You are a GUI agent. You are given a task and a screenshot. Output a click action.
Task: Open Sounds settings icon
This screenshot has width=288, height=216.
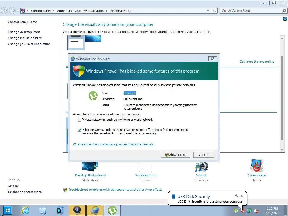pos(201,167)
